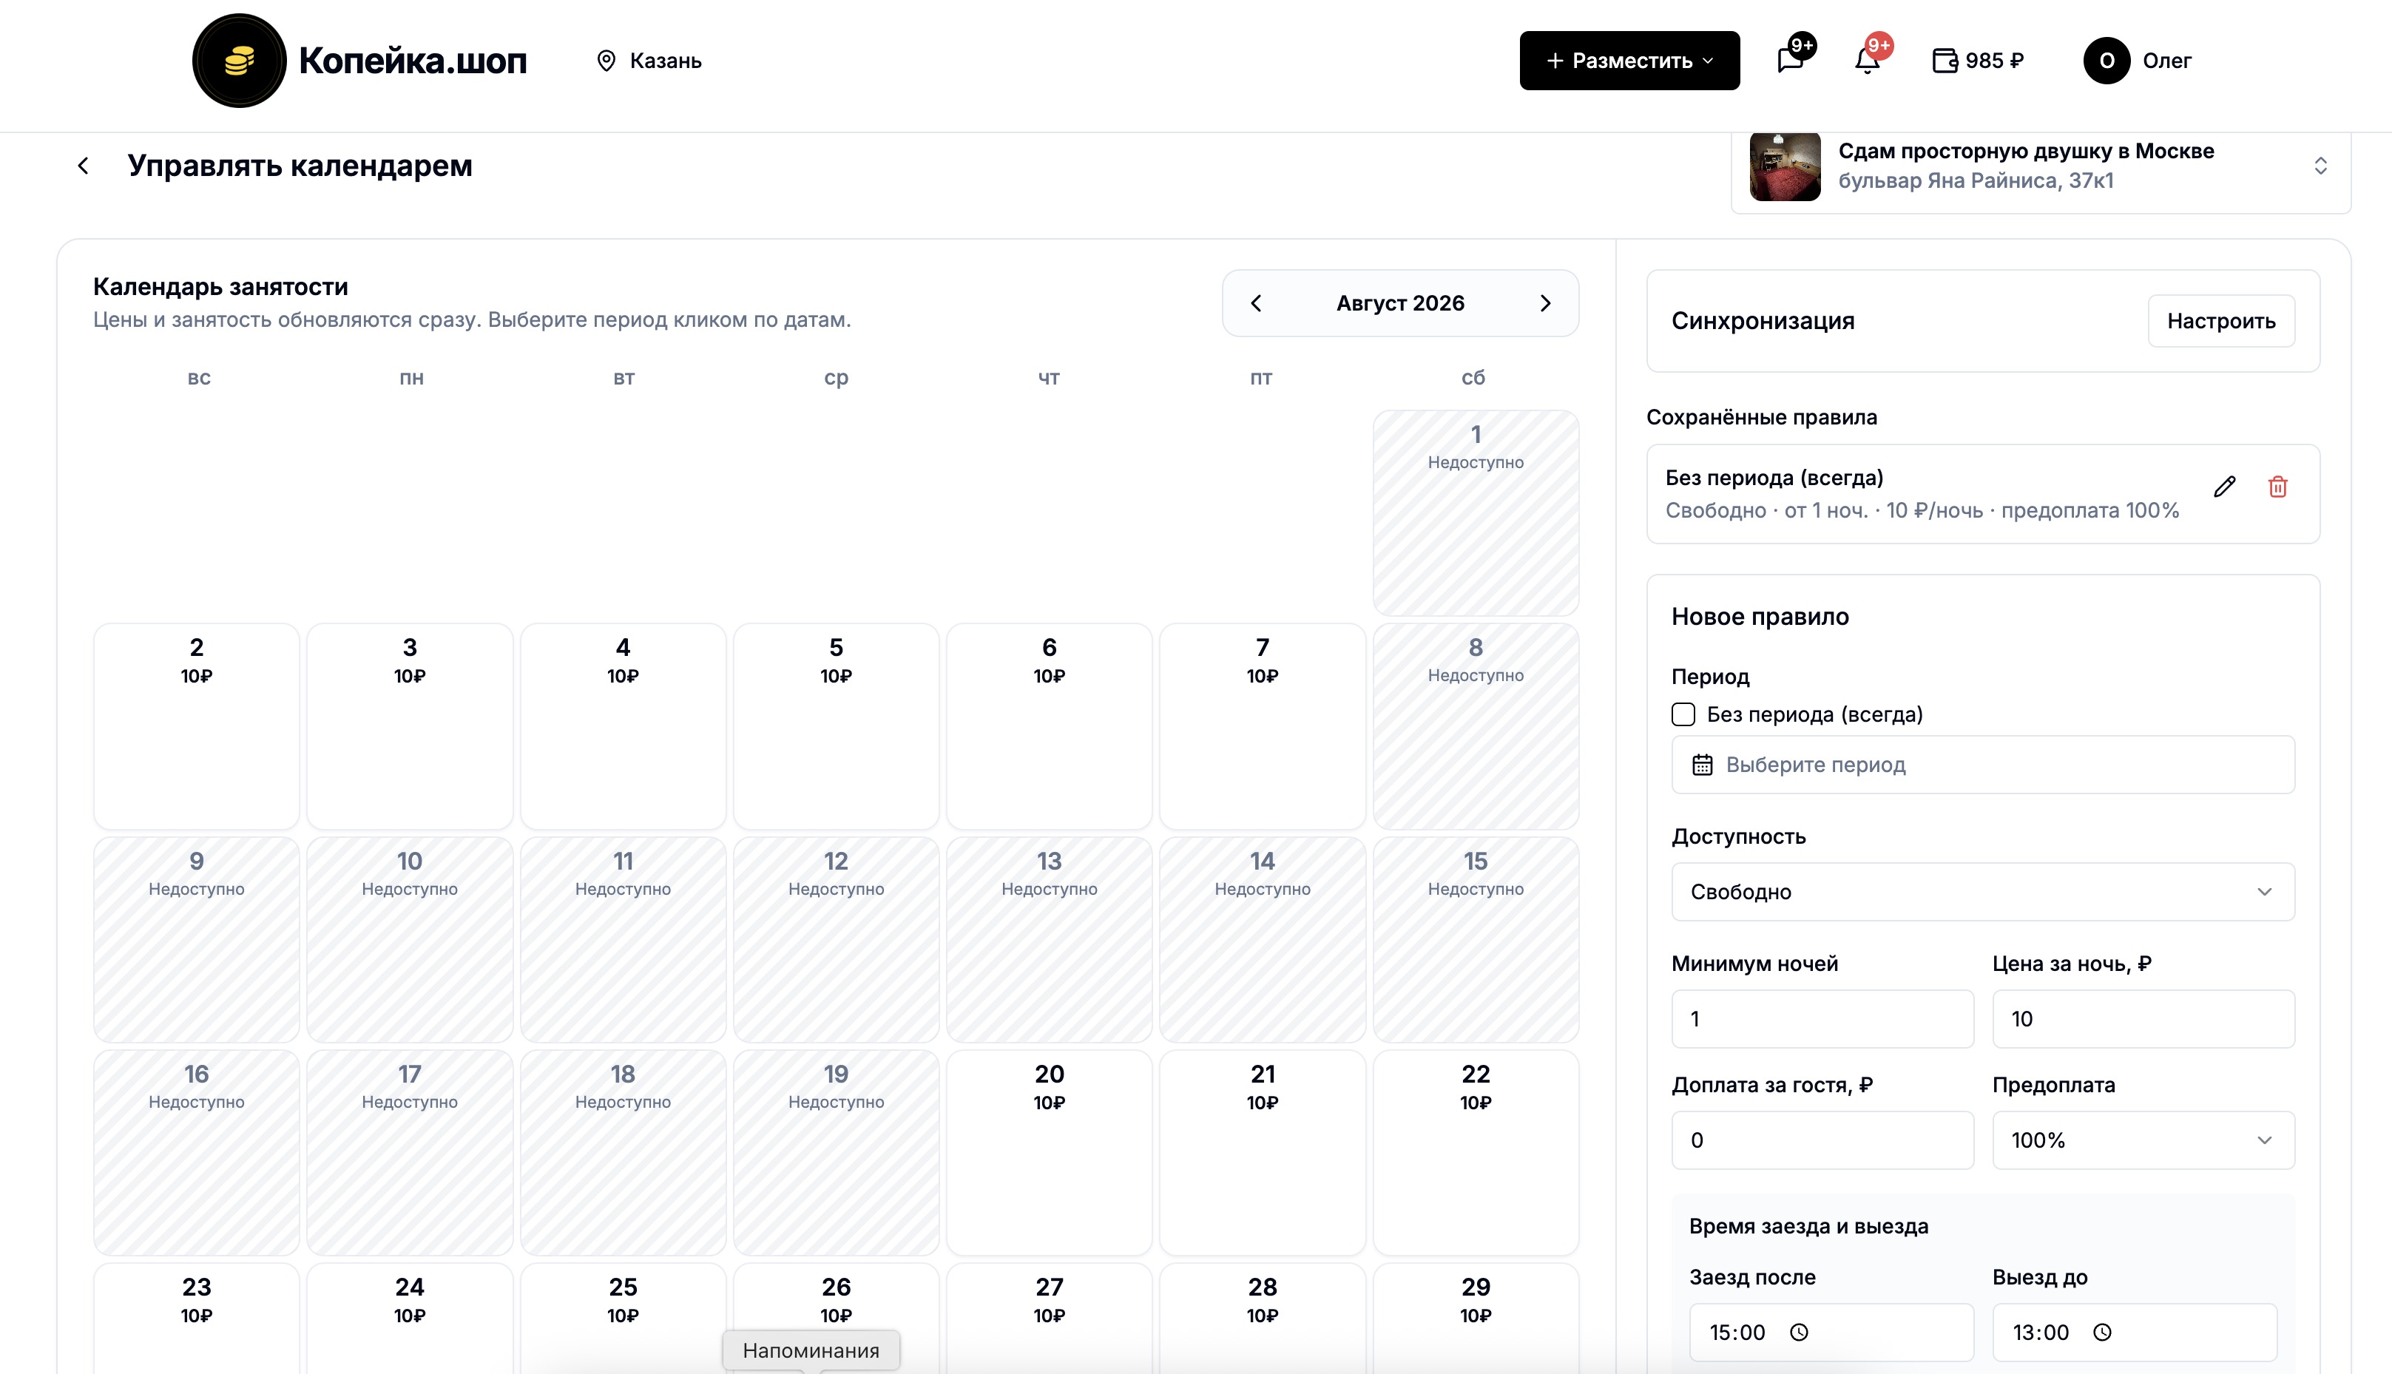
Task: Select August 3 in the calendar
Action: coord(410,727)
